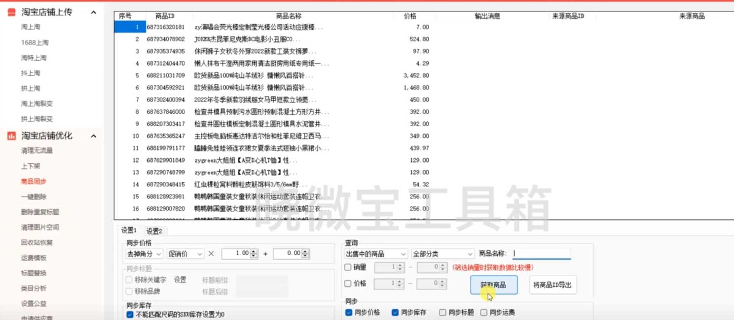Screen dimensions: 734x320
Task: Switch to the 设置1 tab
Action: 129,230
